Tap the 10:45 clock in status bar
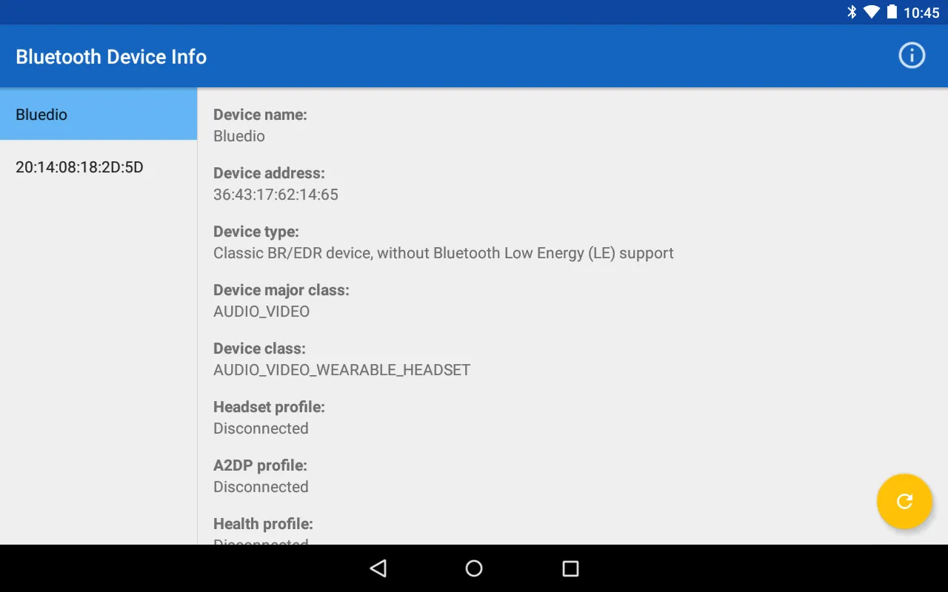 click(921, 13)
